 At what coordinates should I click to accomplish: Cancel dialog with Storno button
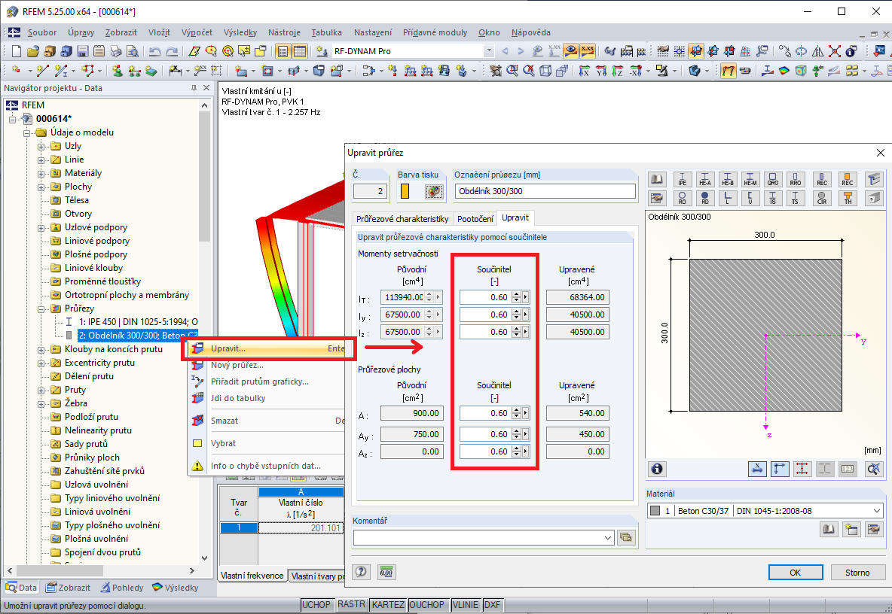coord(857,573)
